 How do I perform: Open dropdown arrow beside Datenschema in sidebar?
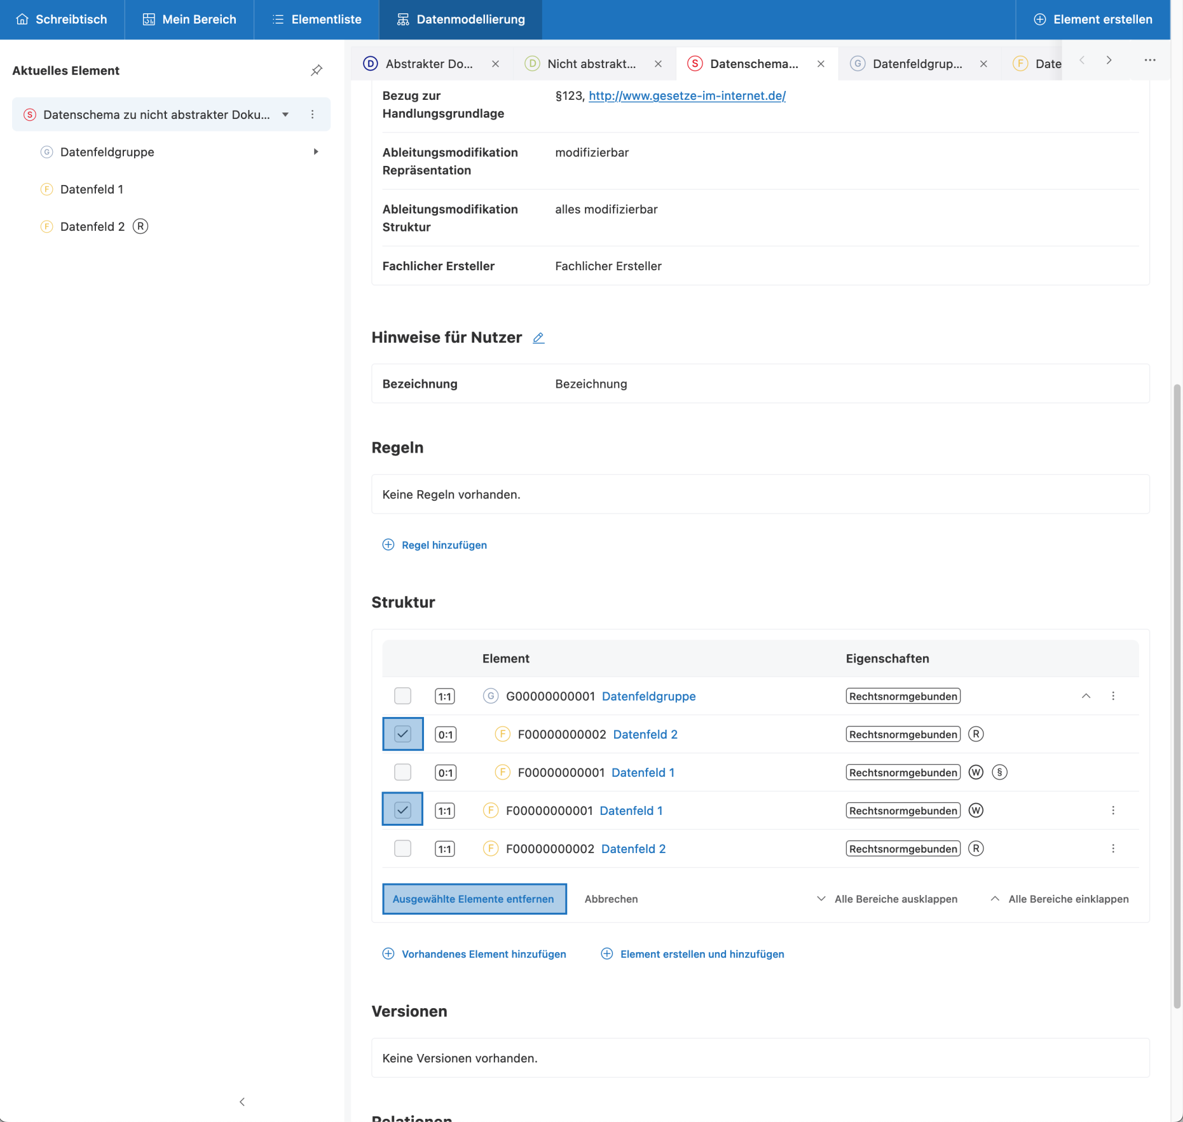pos(285,114)
